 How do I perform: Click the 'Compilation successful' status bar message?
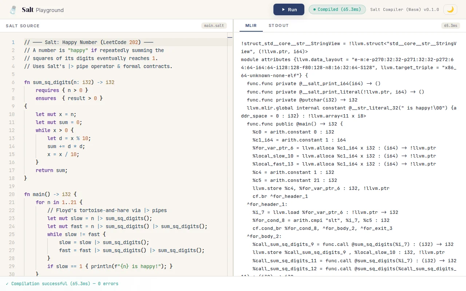pos(62,284)
